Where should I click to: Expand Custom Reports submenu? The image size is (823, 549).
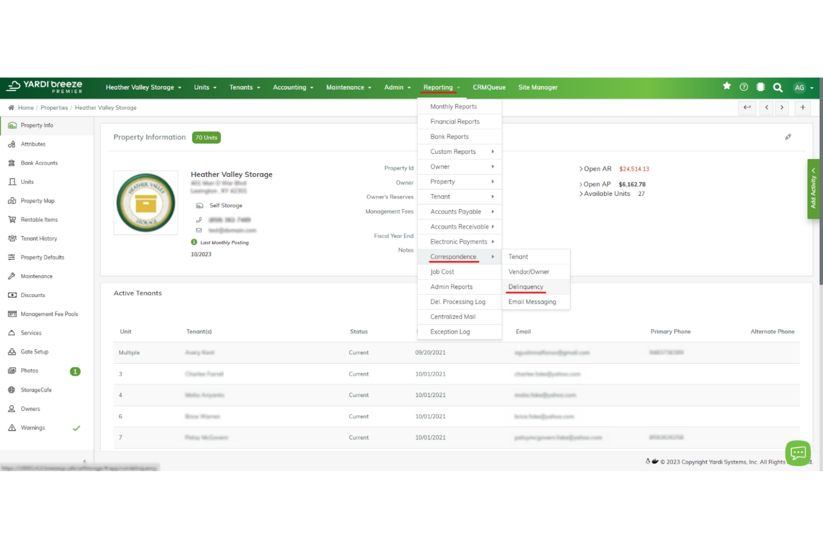[459, 151]
